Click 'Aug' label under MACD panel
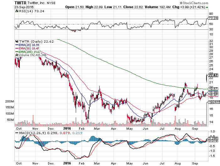The image size is (220, 166). tap(178, 163)
